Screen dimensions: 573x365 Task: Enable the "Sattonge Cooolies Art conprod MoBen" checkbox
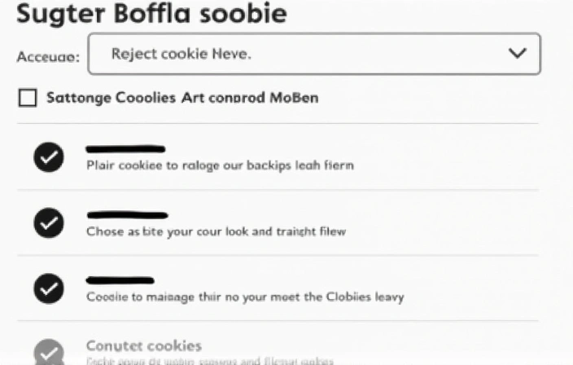[x=28, y=99]
